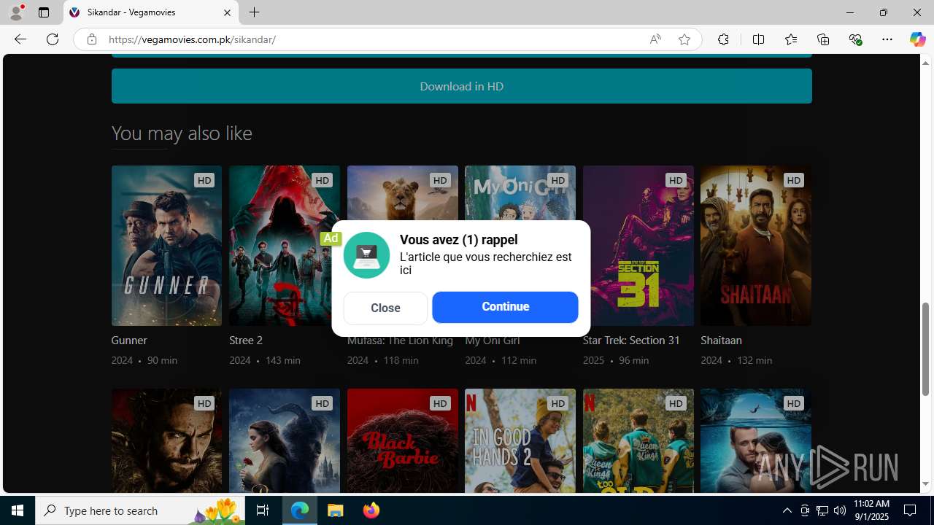Open the Read aloud icon

655,39
